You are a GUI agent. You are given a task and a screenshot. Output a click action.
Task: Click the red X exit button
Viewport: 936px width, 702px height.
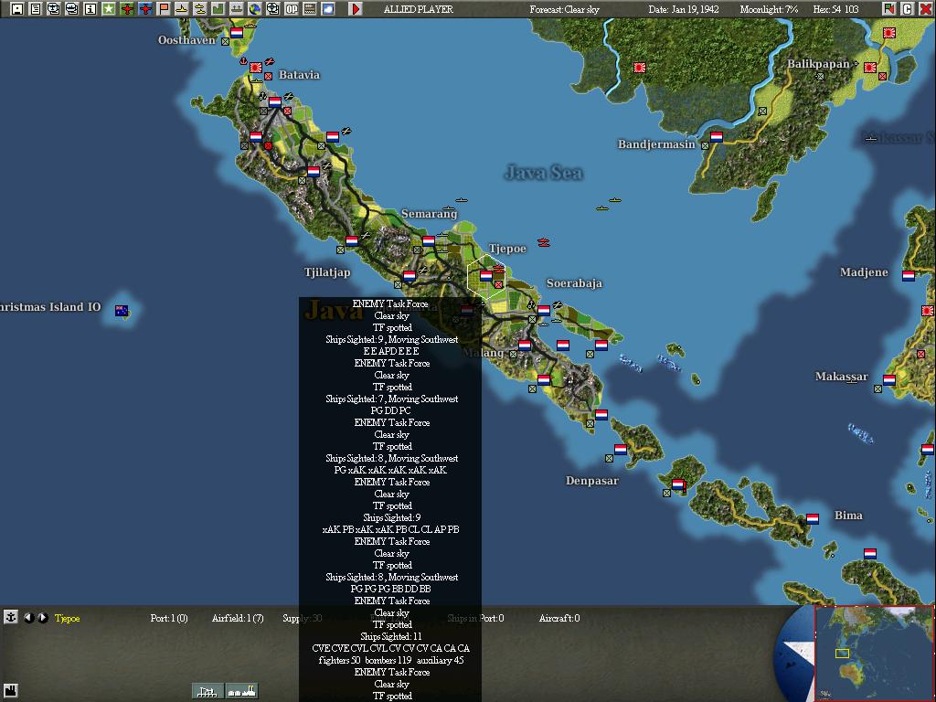tap(925, 9)
